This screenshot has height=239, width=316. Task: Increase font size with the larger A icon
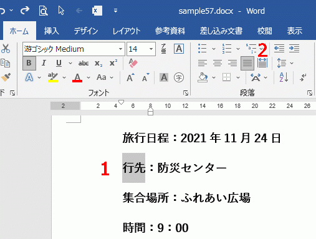pyautogui.click(x=130, y=77)
